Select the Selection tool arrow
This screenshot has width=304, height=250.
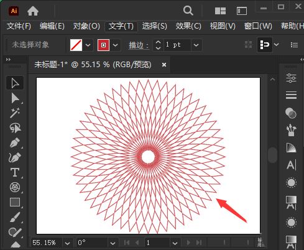pos(15,83)
